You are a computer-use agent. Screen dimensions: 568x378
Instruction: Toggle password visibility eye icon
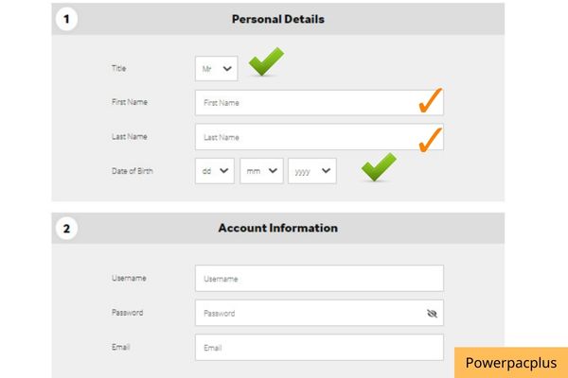tap(432, 313)
